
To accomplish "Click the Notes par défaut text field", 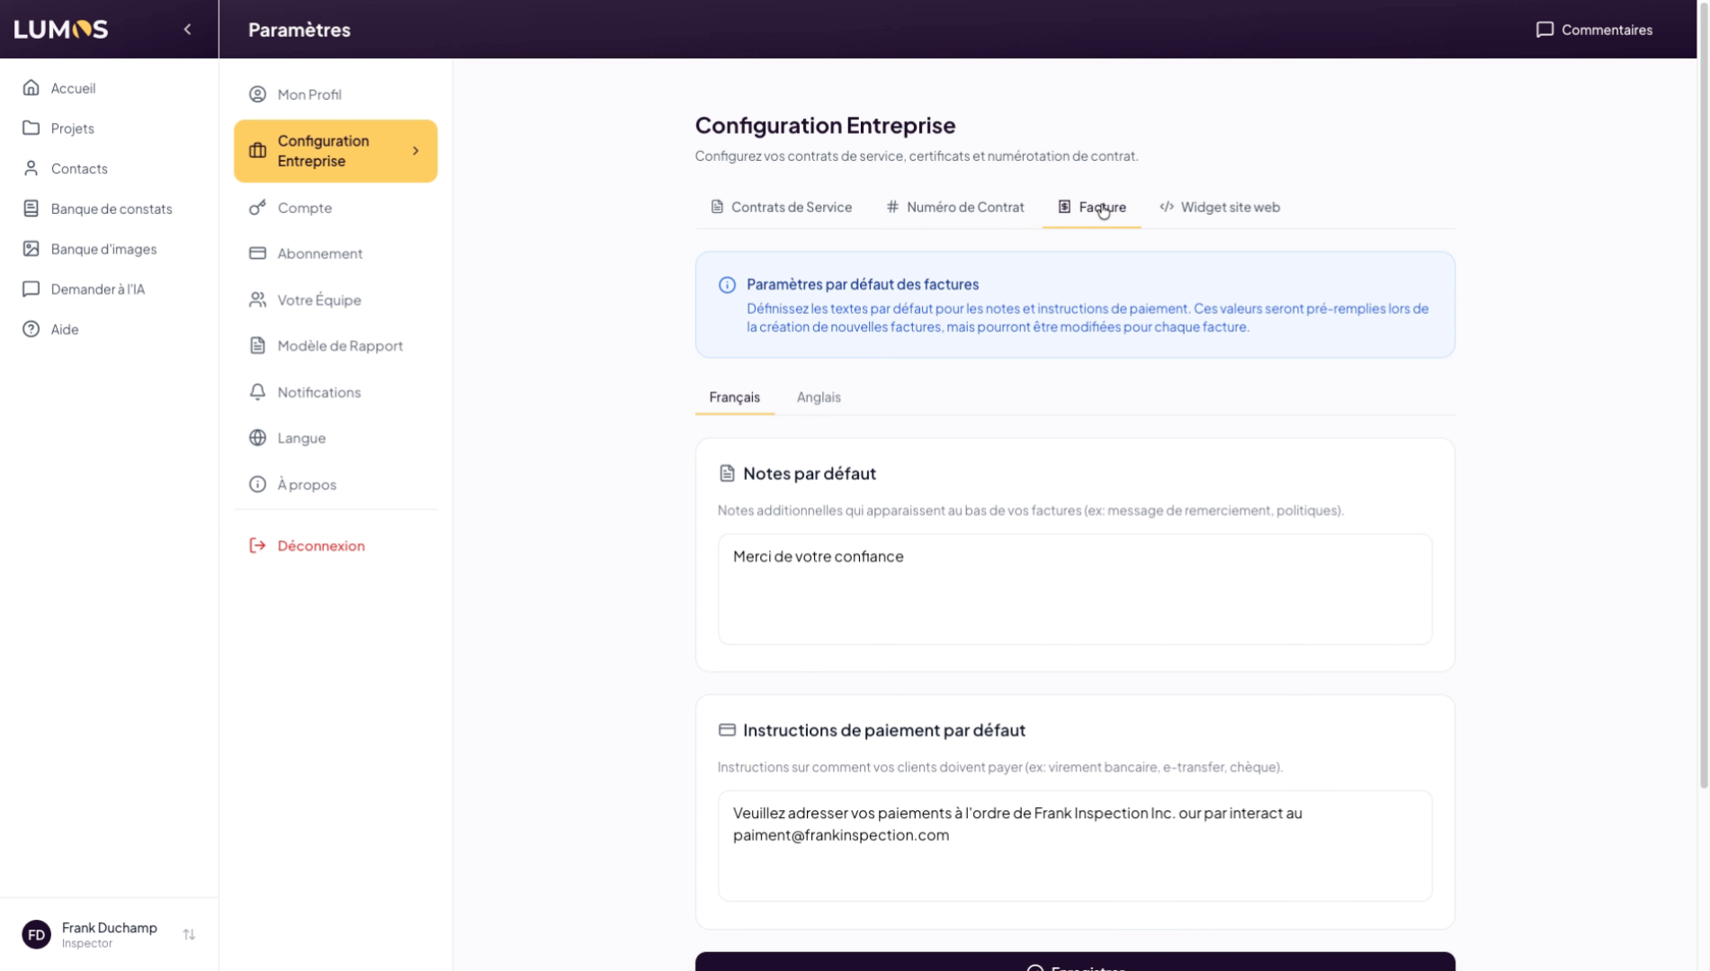I will point(1074,589).
